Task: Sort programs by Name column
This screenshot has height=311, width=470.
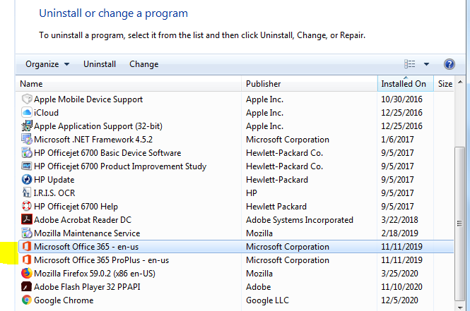Action: coord(127,84)
